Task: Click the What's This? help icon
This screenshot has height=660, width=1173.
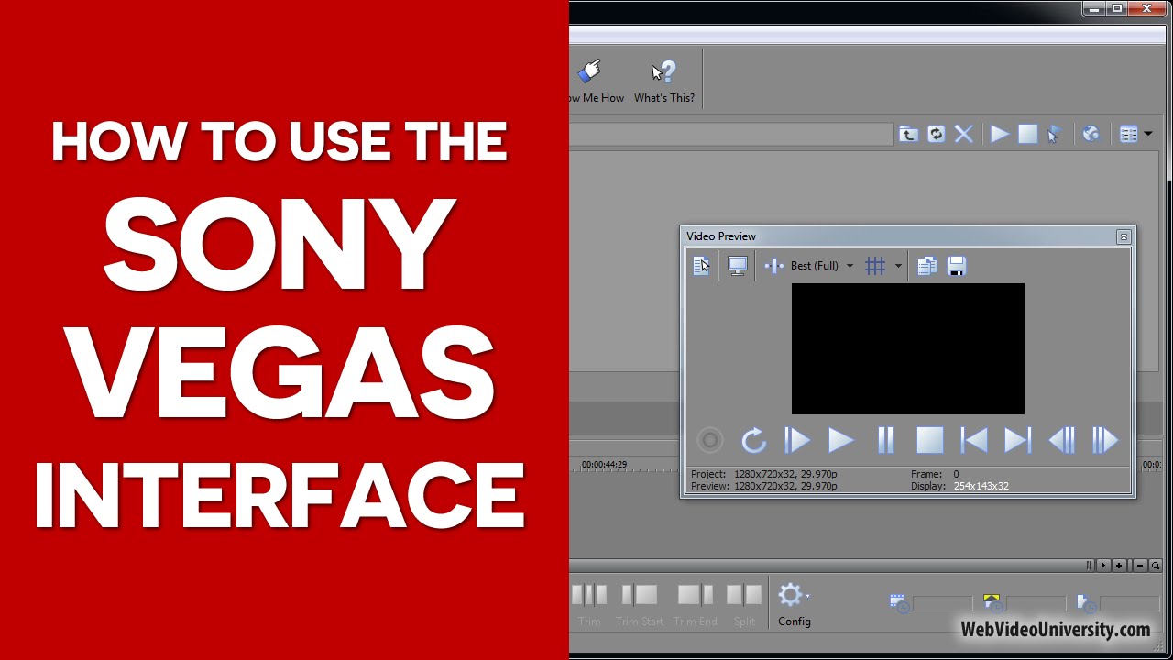Action: tap(664, 72)
